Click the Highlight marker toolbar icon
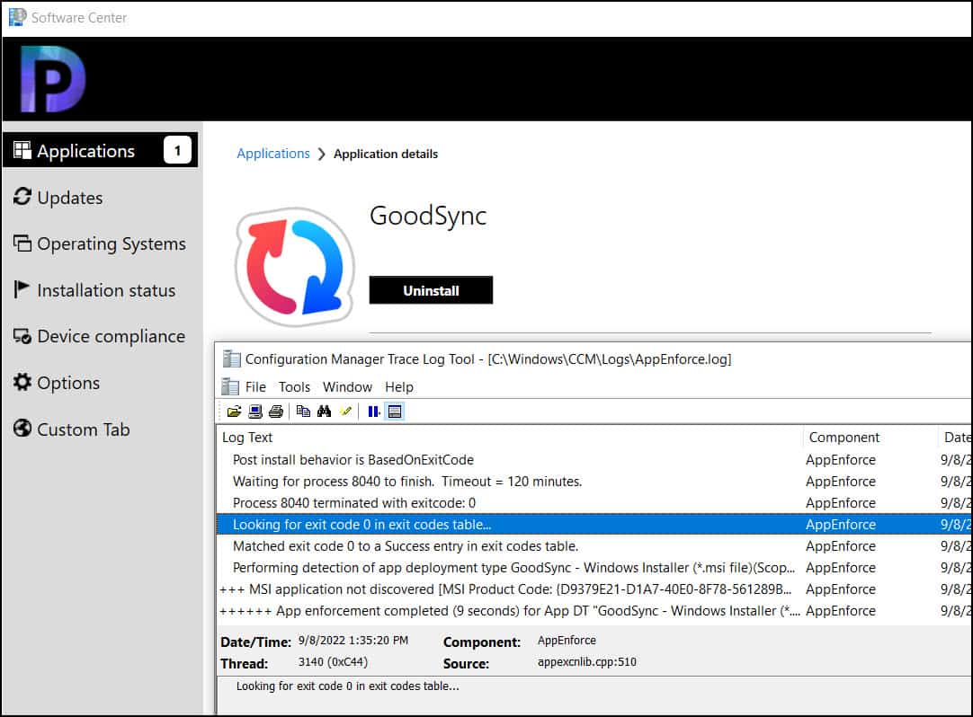Viewport: 973px width, 717px height. click(345, 412)
